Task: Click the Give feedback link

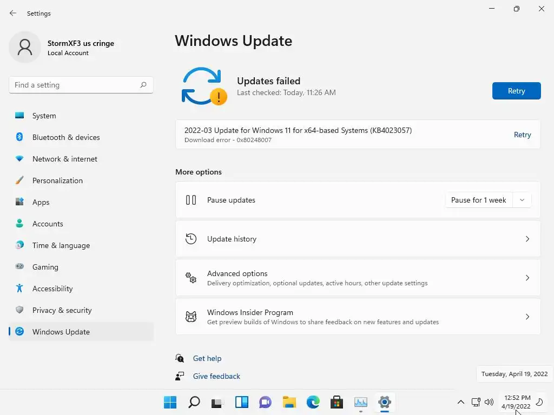Action: pos(216,376)
